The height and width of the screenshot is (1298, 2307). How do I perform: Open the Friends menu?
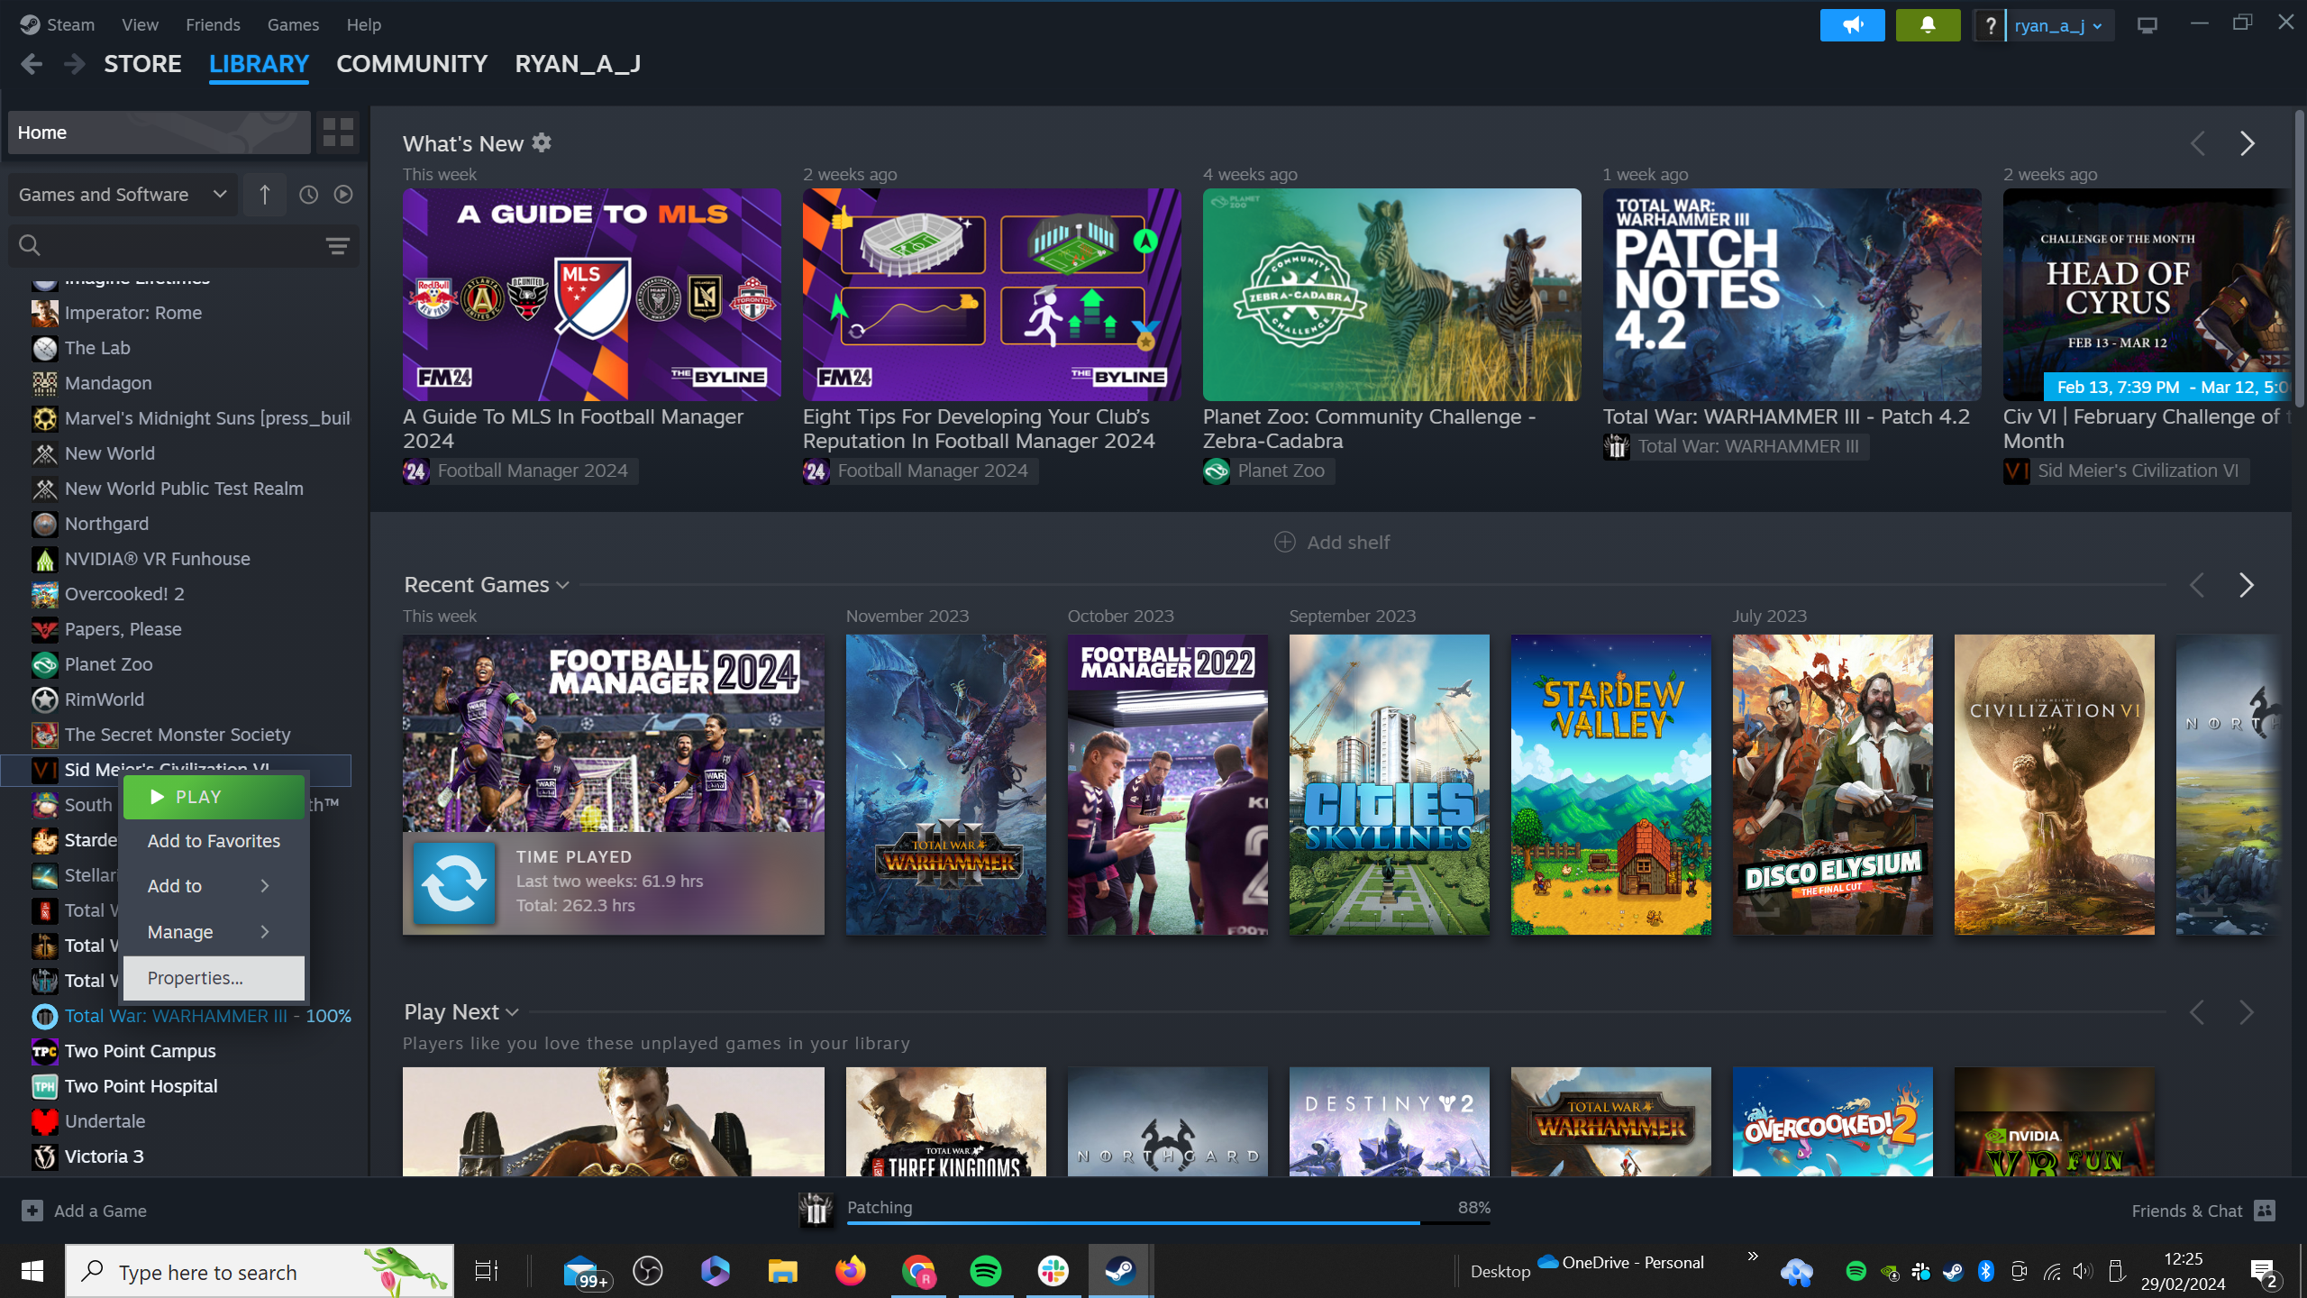coord(213,24)
